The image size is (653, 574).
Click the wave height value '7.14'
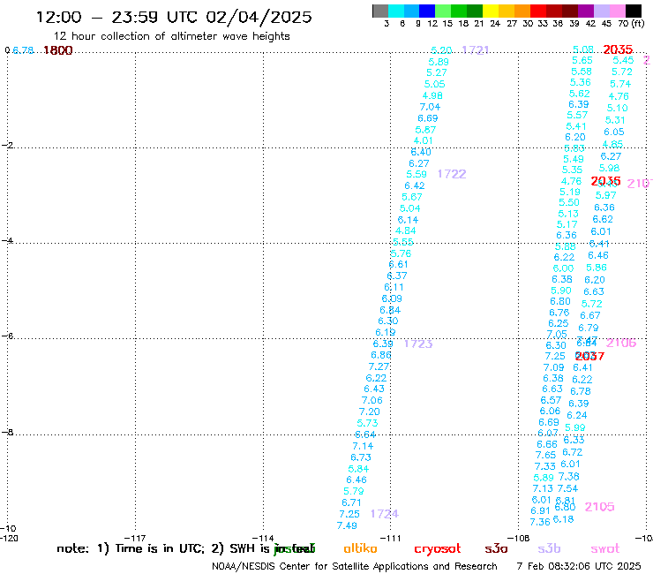tap(363, 446)
